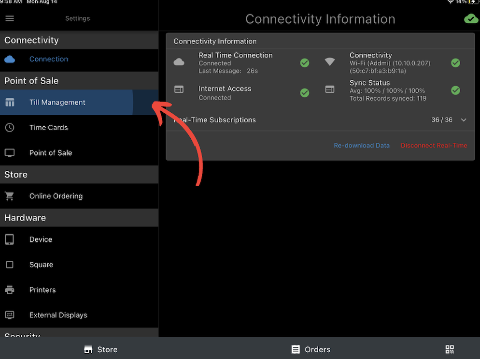Click the Real Time Connection cloud icon
Viewport: 480px width, 359px height.
179,62
